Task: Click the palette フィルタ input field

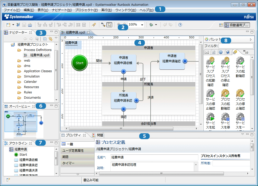Action: (x=236, y=46)
